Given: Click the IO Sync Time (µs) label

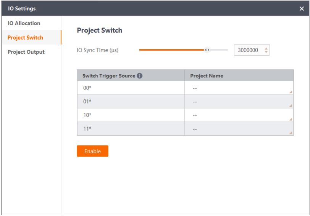Looking at the screenshot, I should pos(97,50).
